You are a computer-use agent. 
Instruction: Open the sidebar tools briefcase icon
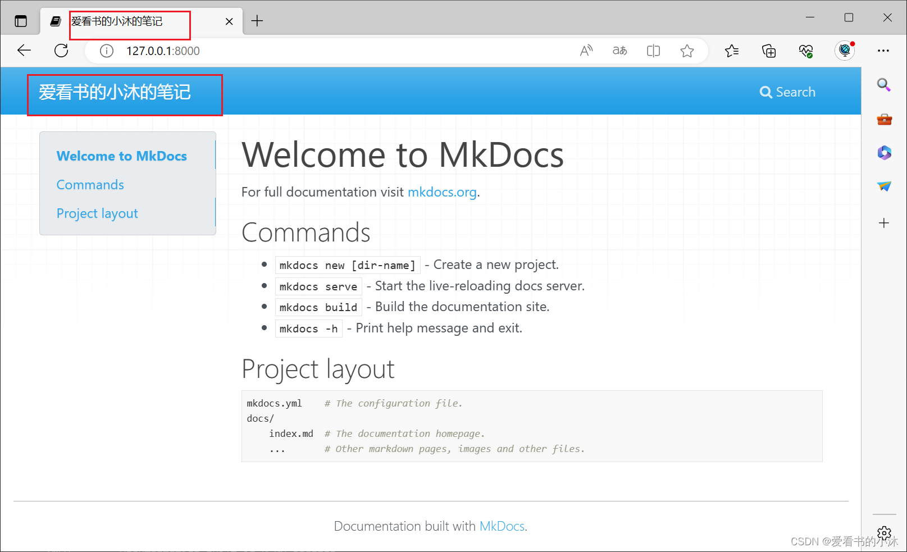tap(884, 119)
